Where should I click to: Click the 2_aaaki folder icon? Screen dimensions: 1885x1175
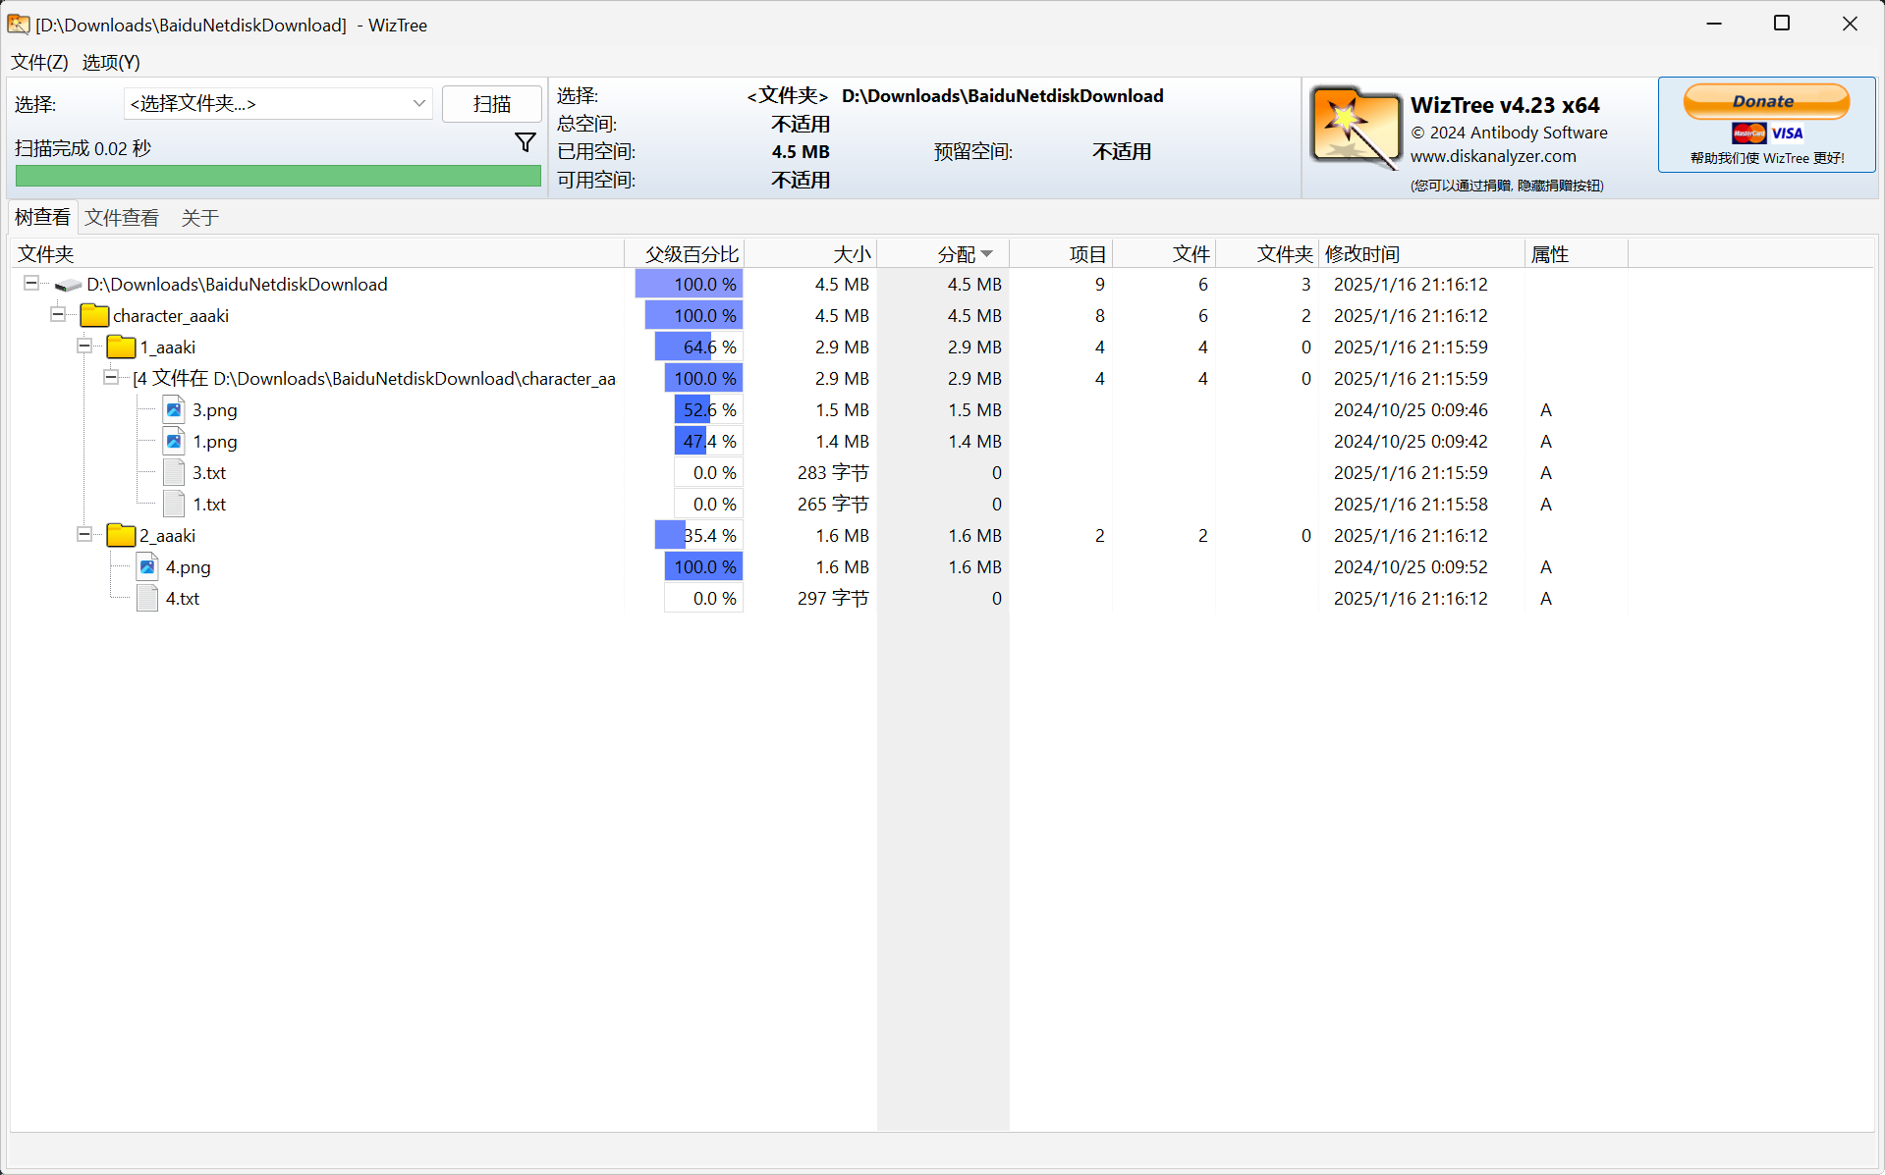pos(121,536)
